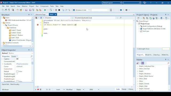The height and width of the screenshot is (96, 171).
Task: Expand Delphi | Individual Files palette category
Action: coord(138,66)
